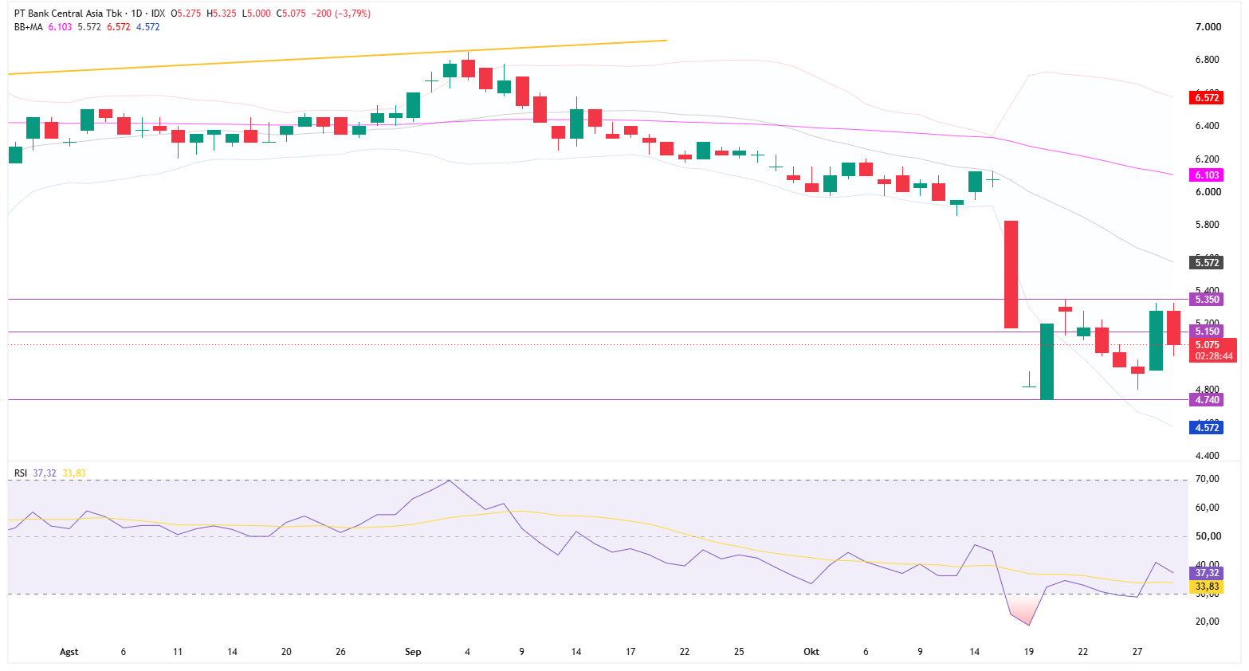The image size is (1249, 671).
Task: Click the RSI indicator legend title
Action: point(21,473)
